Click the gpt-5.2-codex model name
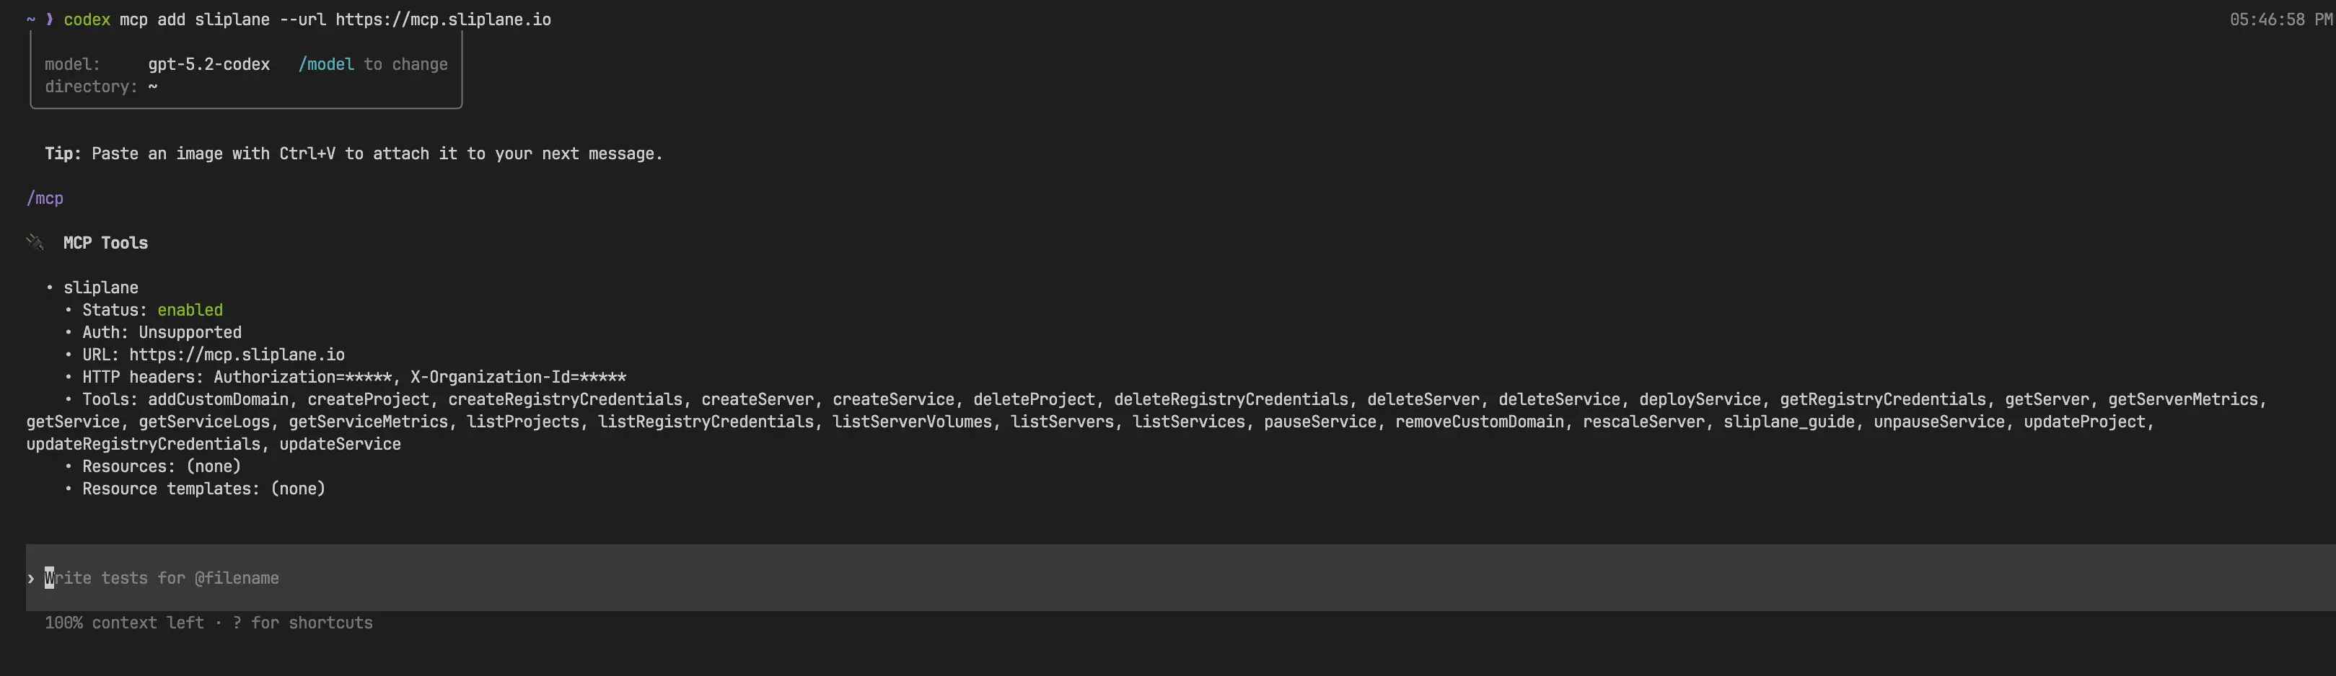This screenshot has height=676, width=2336. [208, 64]
